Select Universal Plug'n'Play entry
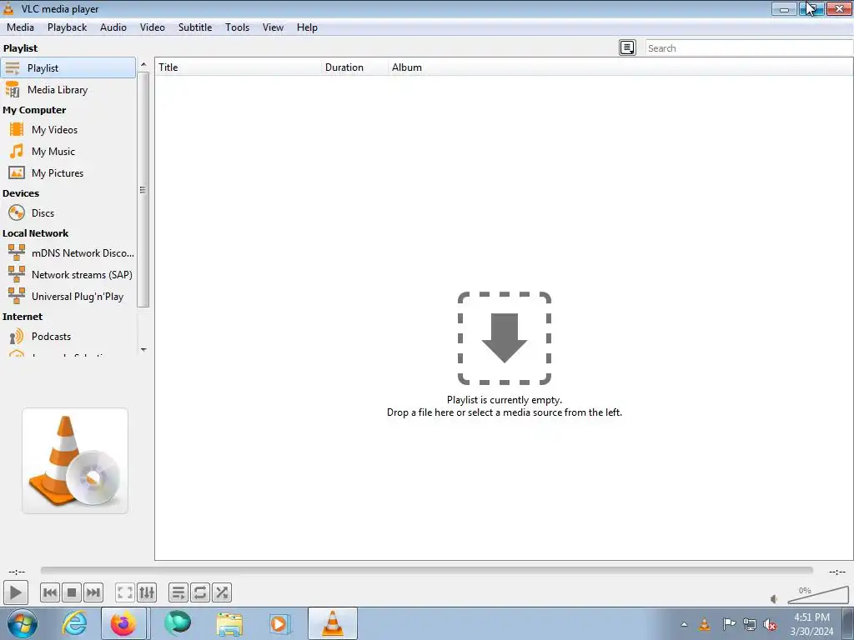Image resolution: width=854 pixels, height=640 pixels. coord(68,297)
